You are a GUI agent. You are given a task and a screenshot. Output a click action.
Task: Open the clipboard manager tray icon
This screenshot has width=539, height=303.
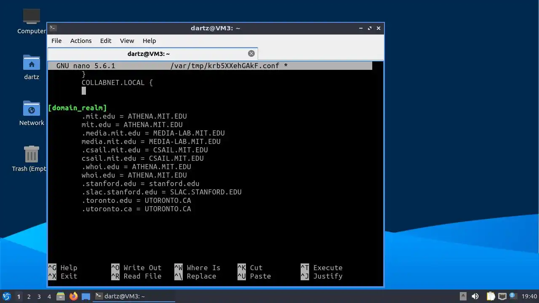[491, 296]
